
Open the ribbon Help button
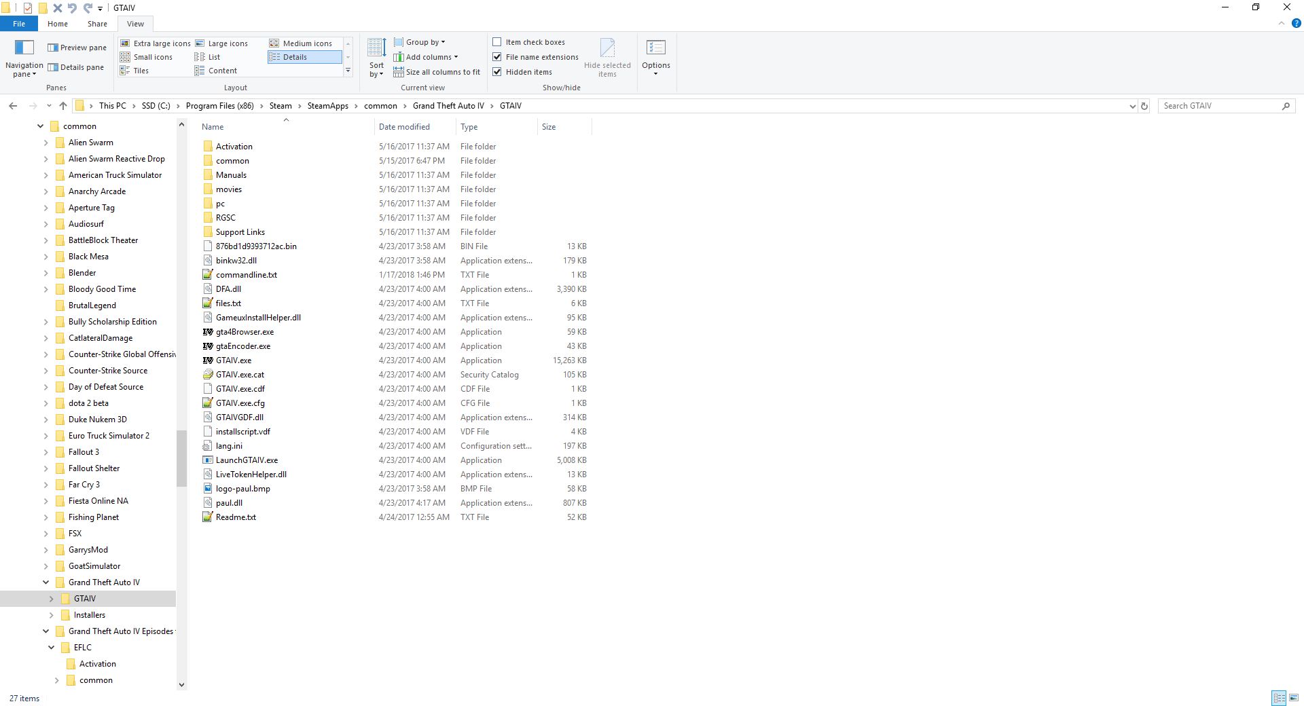pyautogui.click(x=1296, y=23)
